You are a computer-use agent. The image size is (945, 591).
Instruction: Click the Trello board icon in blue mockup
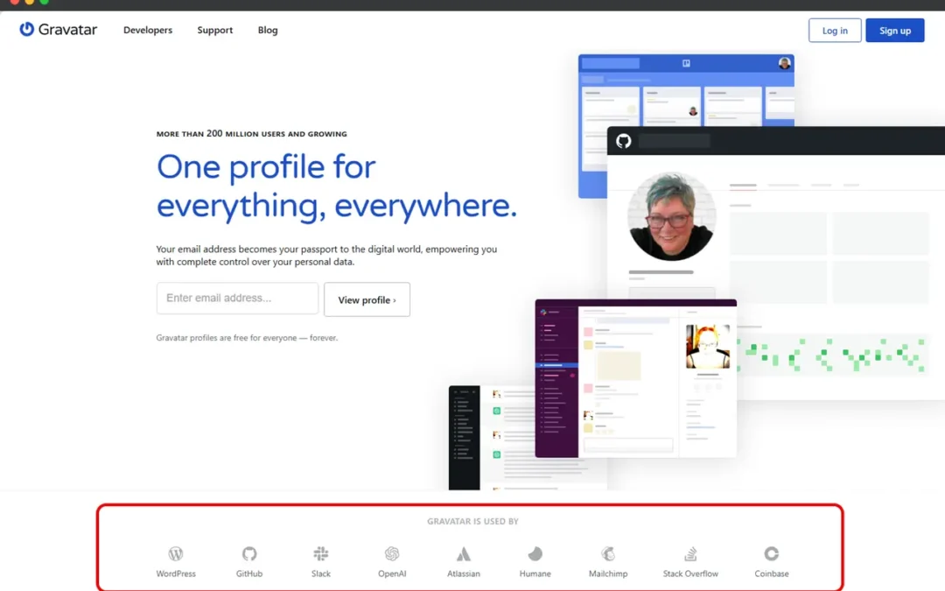686,63
